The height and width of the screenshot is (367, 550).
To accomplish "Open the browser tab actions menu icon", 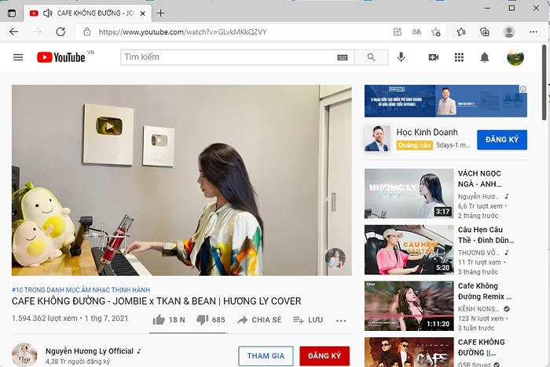I will tap(12, 13).
